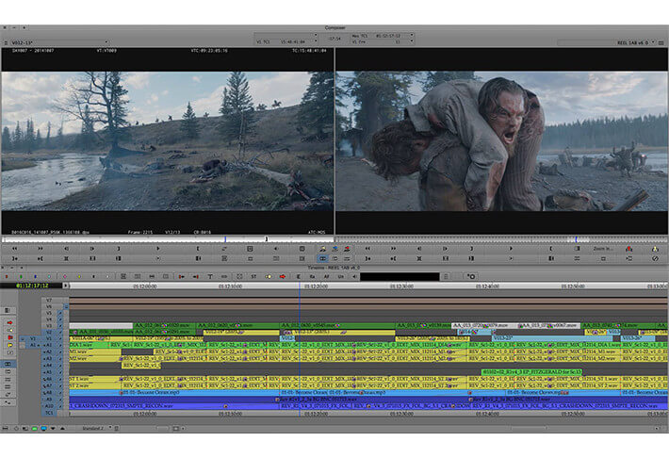Screen dimensions: 669x458
Task: Enable the red Overwrite Trim tool
Action: (x=9, y=337)
